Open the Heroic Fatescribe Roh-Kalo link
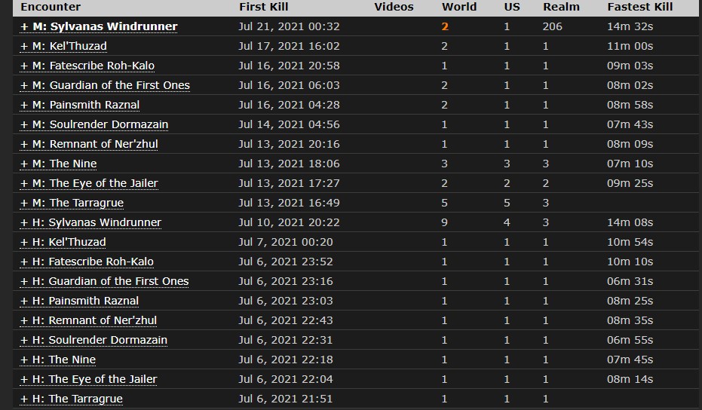 click(x=87, y=262)
